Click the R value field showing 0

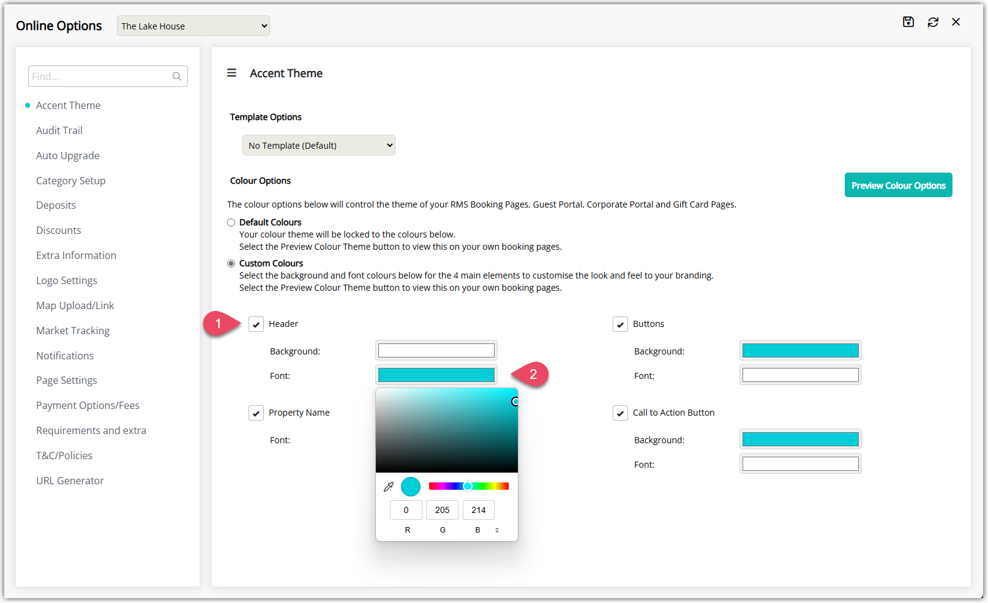coord(406,510)
